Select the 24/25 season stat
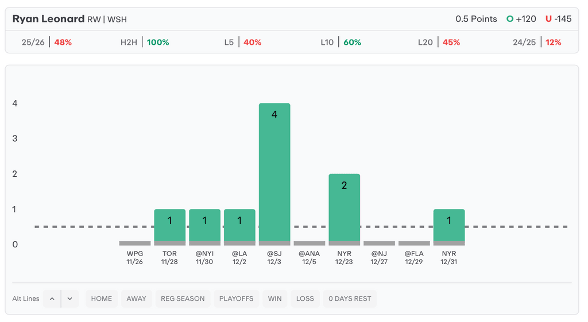This screenshot has width=588, height=322. (x=537, y=42)
